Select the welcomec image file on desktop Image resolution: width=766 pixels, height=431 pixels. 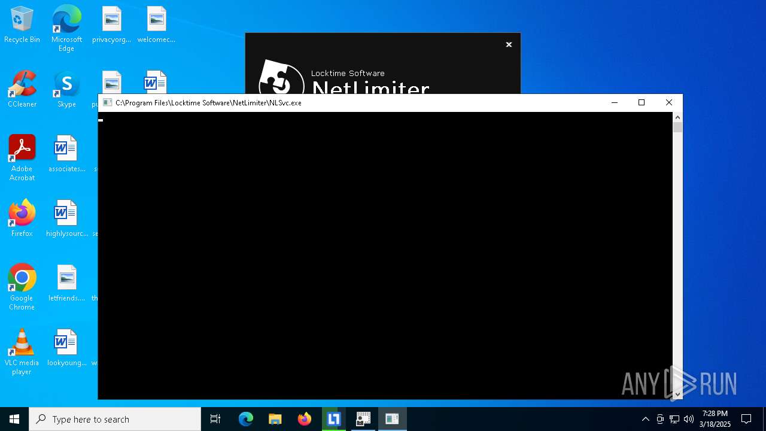click(x=156, y=25)
